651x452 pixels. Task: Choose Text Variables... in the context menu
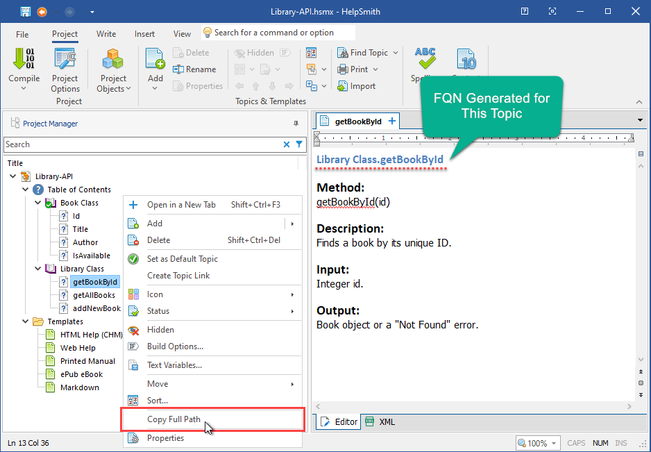pos(212,365)
